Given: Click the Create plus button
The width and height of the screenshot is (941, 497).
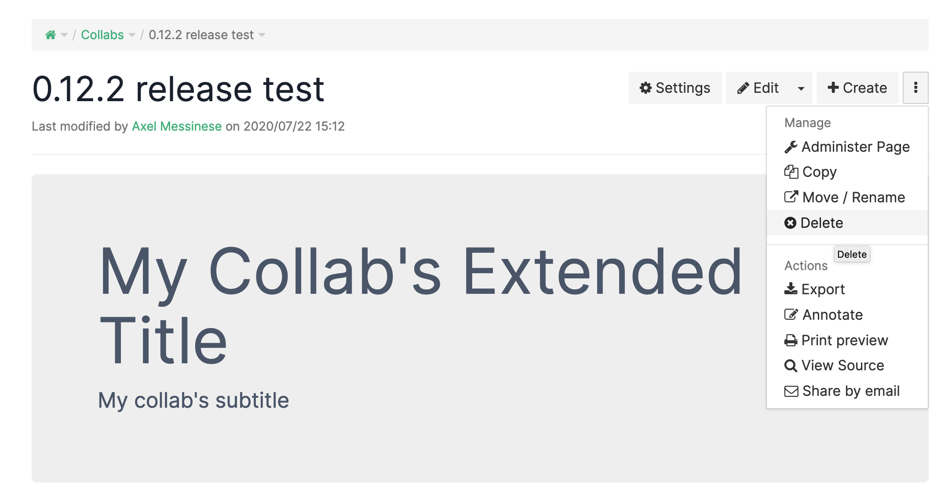Looking at the screenshot, I should (x=857, y=88).
